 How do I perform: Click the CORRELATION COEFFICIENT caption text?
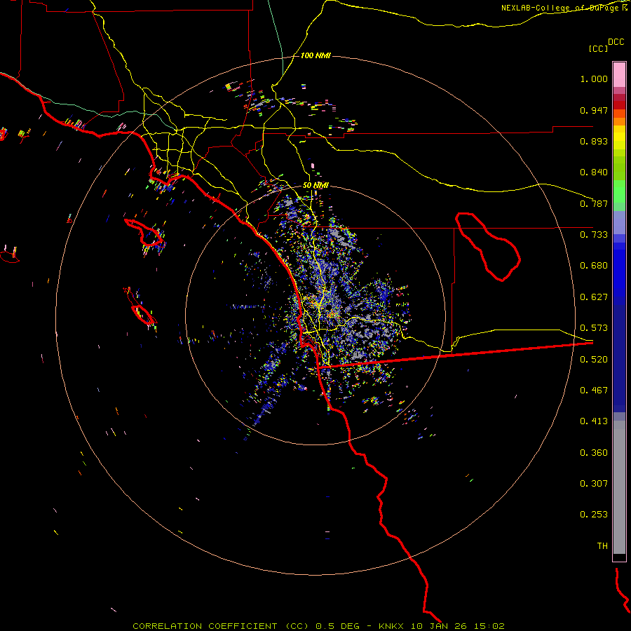(208, 626)
